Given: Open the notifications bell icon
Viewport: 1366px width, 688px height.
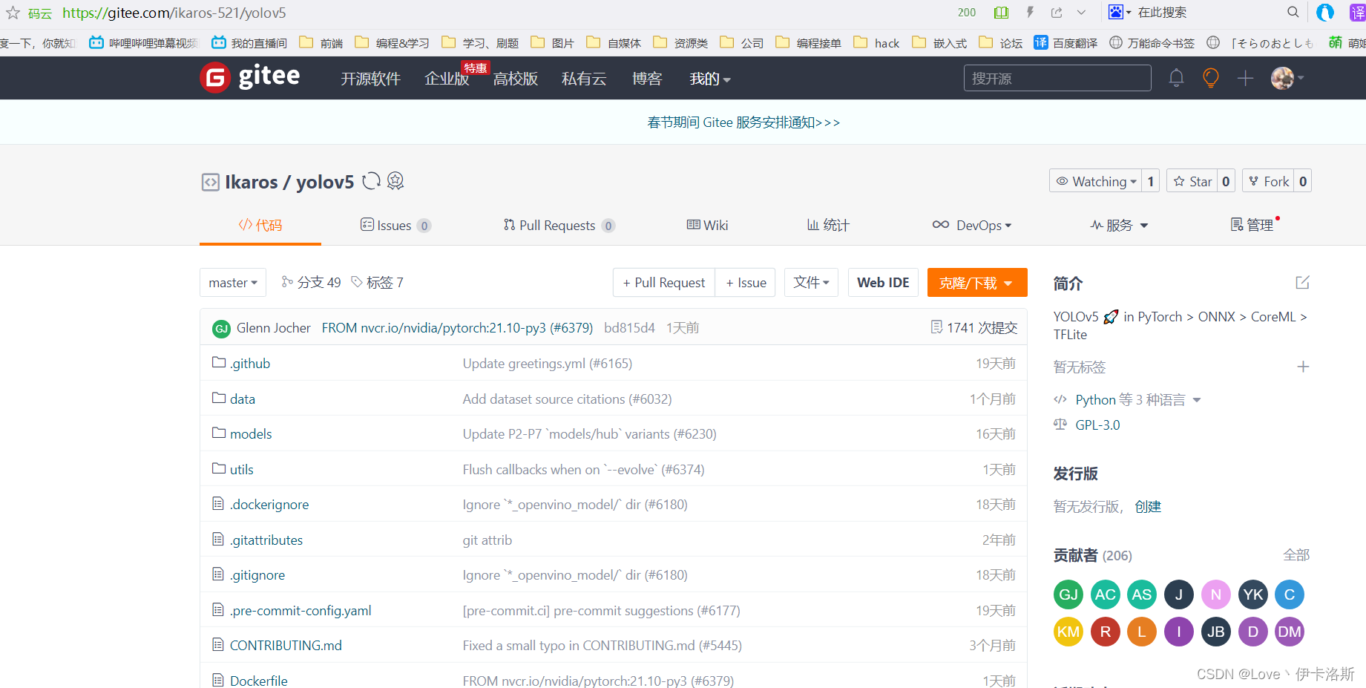Looking at the screenshot, I should (1176, 78).
